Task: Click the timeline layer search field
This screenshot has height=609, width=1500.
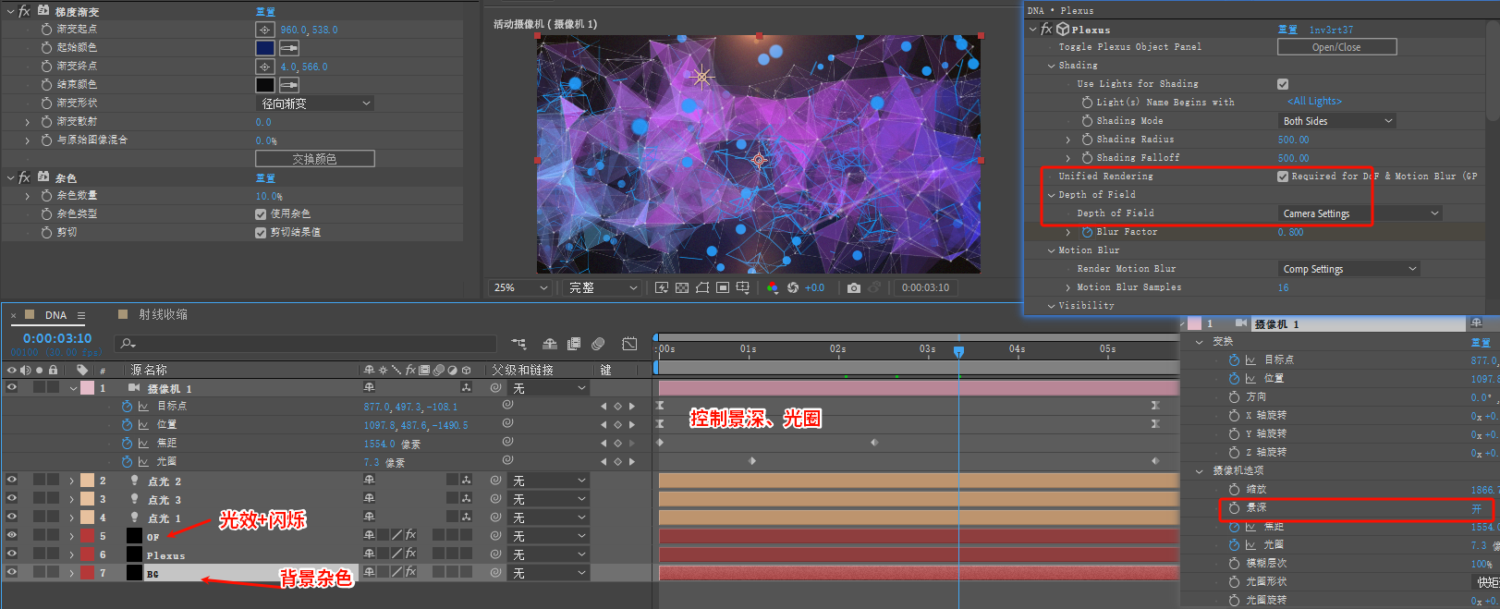Action: pos(305,344)
